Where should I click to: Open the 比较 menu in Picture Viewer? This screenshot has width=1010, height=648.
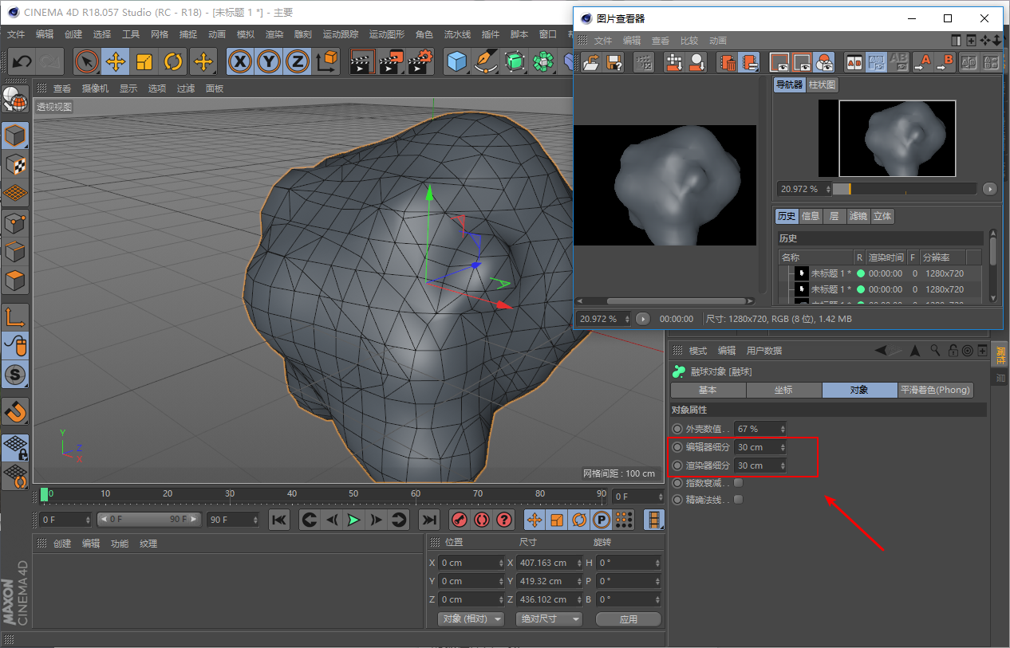689,41
